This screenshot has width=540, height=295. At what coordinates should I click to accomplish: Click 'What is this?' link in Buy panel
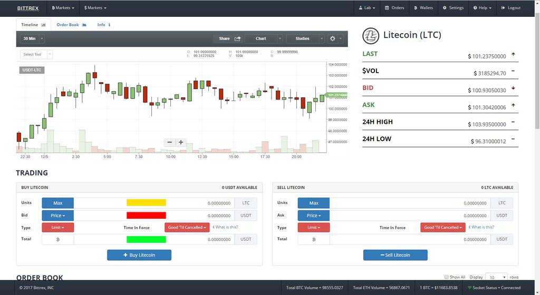[225, 227]
